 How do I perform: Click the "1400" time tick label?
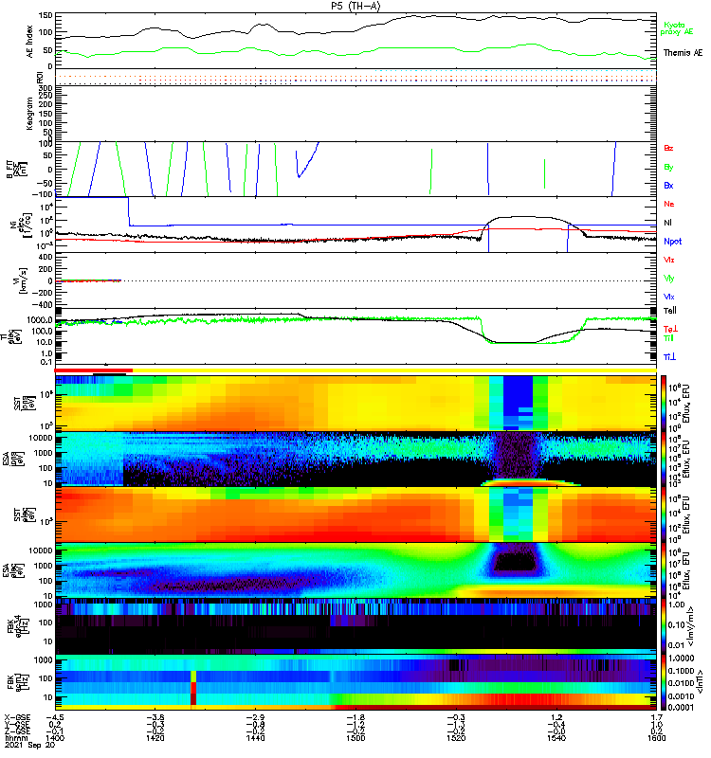pyautogui.click(x=55, y=738)
